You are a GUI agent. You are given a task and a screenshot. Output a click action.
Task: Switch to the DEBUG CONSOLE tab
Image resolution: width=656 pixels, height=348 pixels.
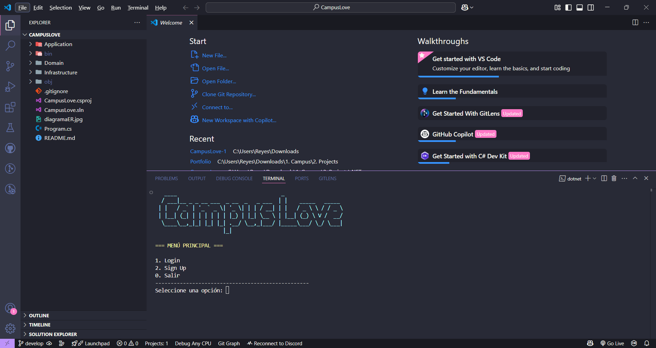pyautogui.click(x=234, y=178)
